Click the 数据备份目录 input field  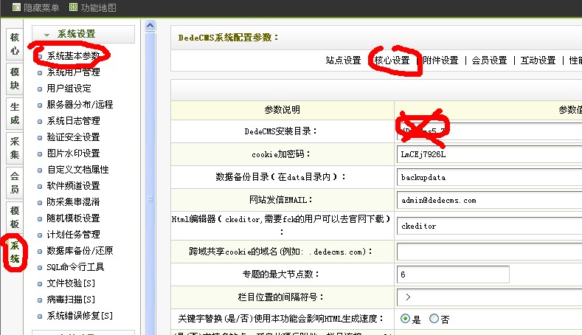489,178
